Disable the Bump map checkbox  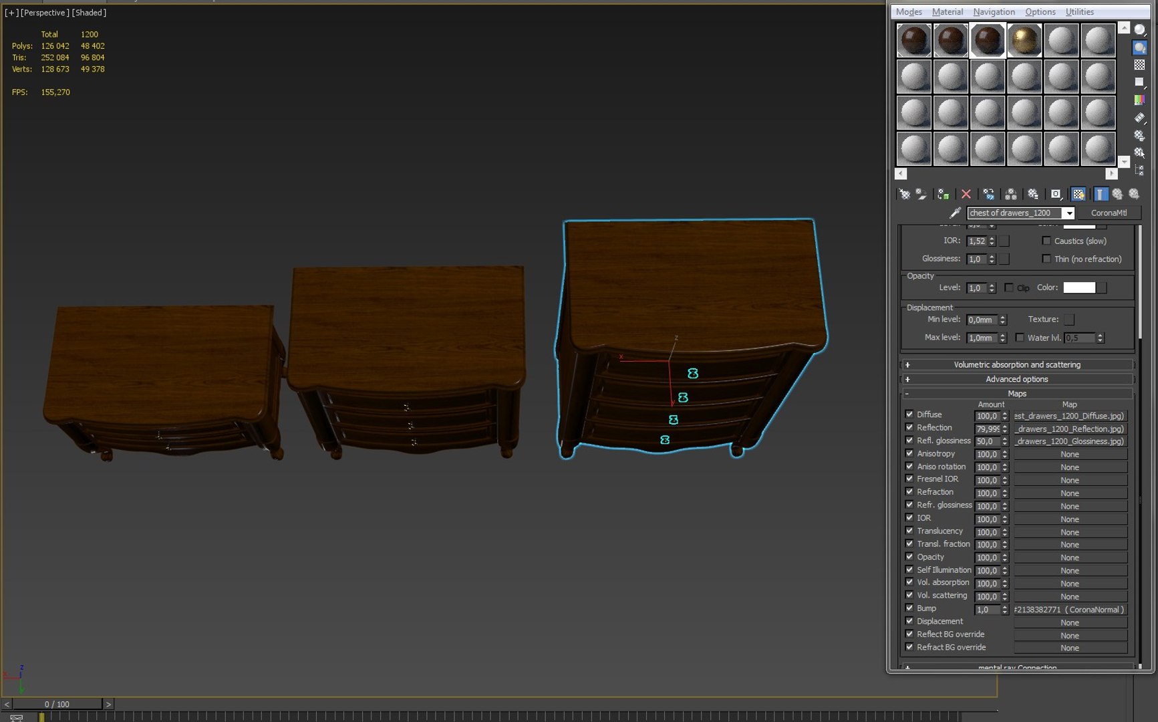[909, 608]
